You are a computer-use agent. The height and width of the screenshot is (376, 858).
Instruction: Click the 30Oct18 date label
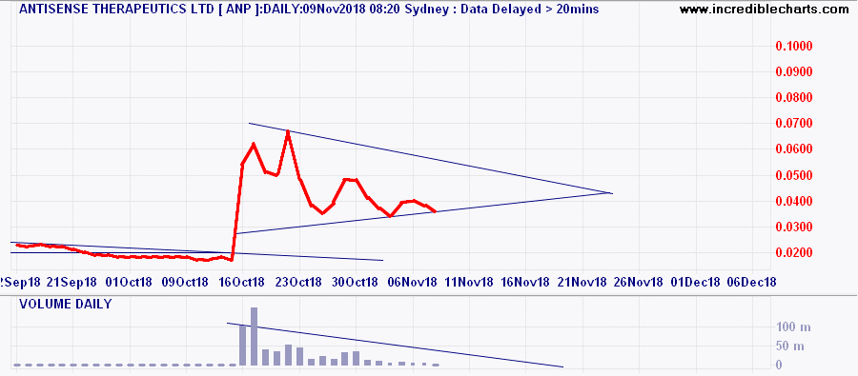point(356,282)
